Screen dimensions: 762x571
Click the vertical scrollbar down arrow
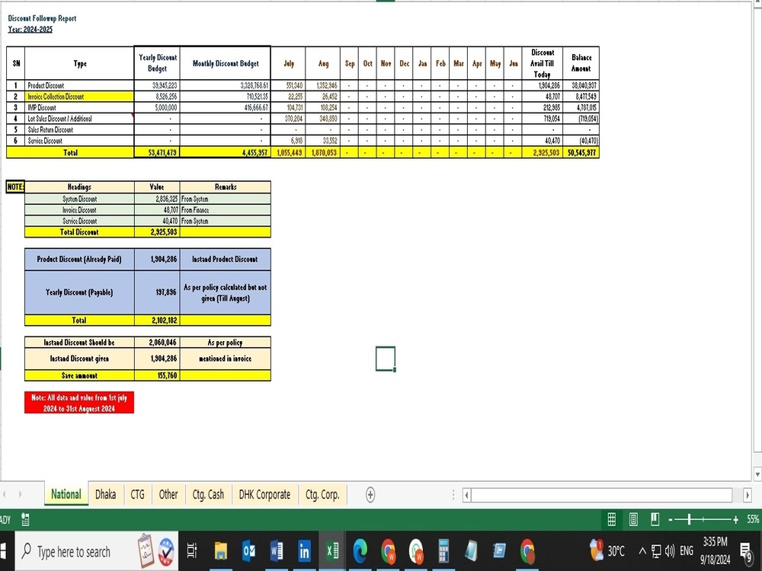coord(757,474)
